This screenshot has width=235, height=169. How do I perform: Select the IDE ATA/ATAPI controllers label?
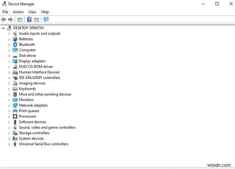(39, 78)
